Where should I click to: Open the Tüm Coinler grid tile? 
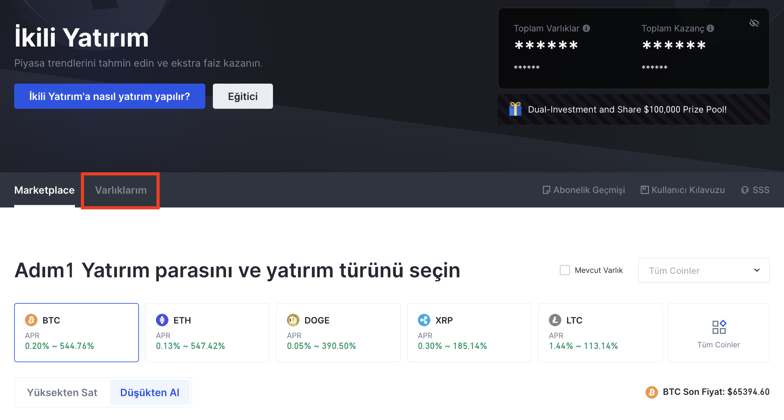point(719,332)
